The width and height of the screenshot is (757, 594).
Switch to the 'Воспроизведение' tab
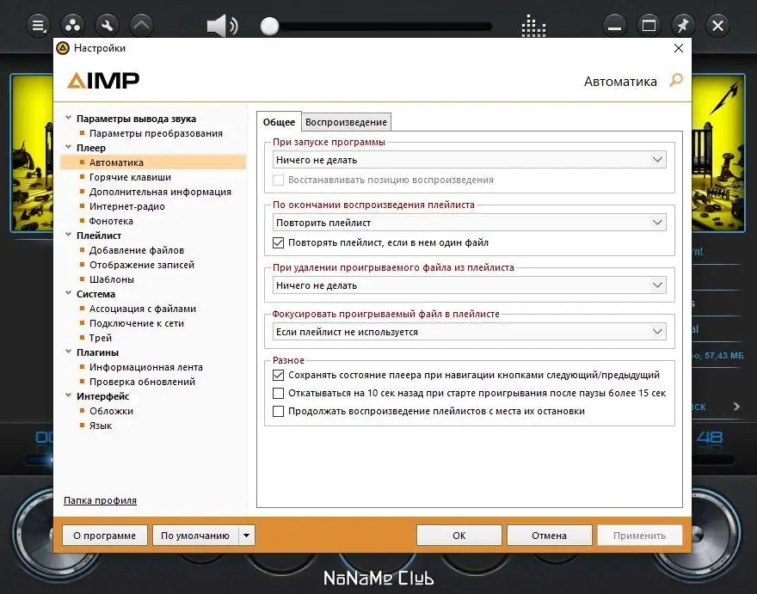(346, 121)
